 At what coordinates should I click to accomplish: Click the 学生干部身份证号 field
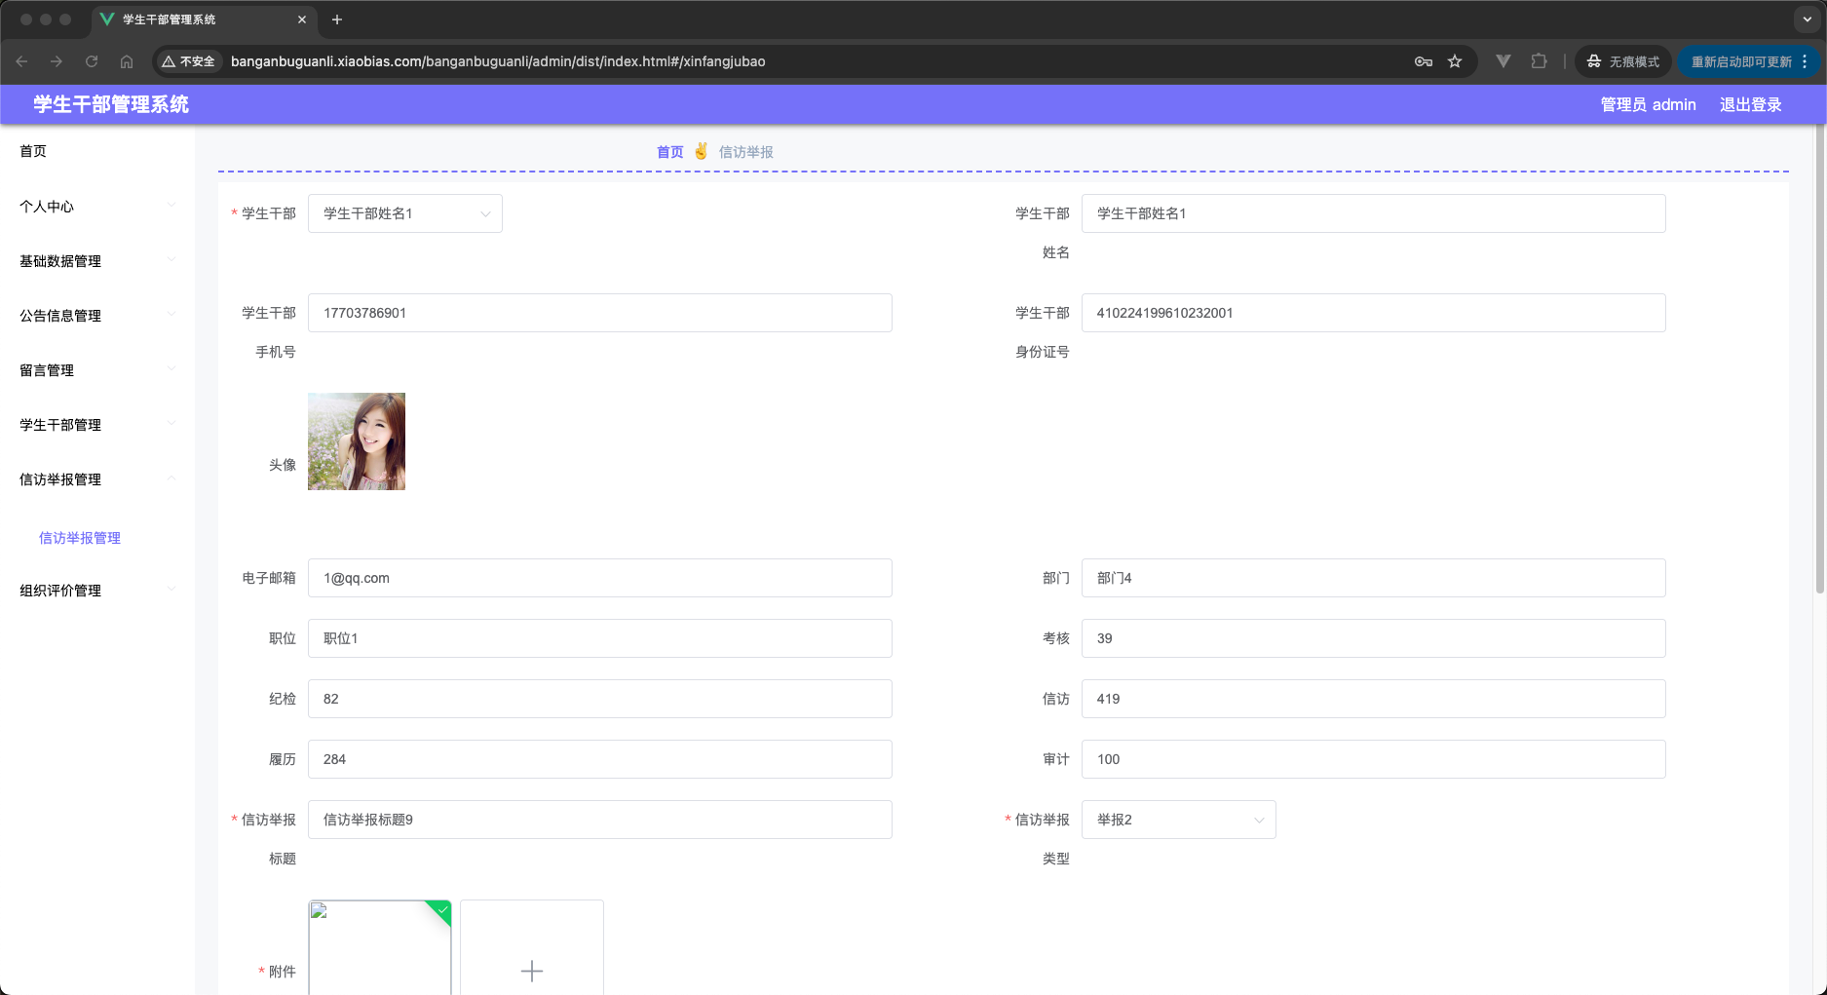pos(1373,313)
